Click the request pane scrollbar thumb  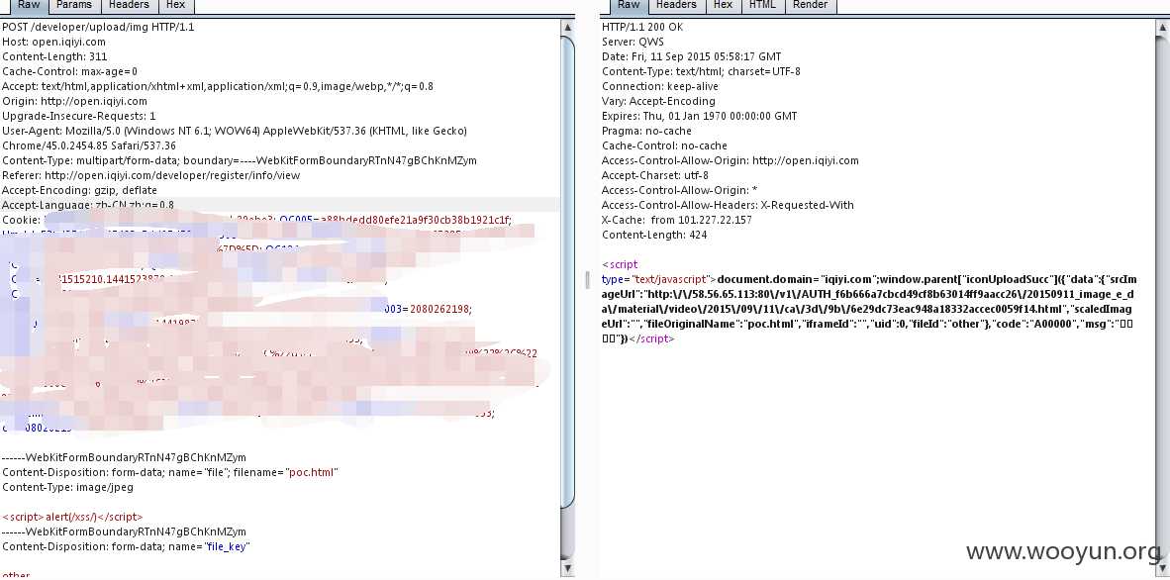pos(568,270)
